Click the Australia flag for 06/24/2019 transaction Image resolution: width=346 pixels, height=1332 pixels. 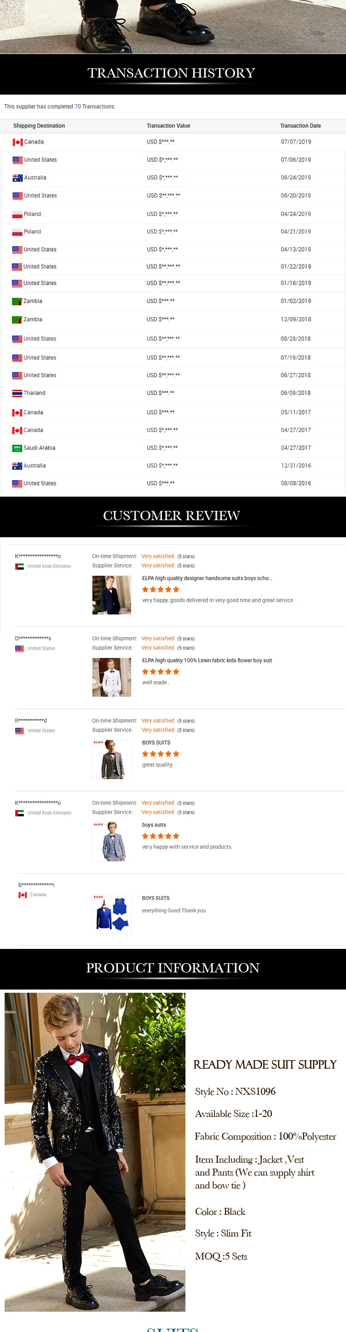pos(18,178)
